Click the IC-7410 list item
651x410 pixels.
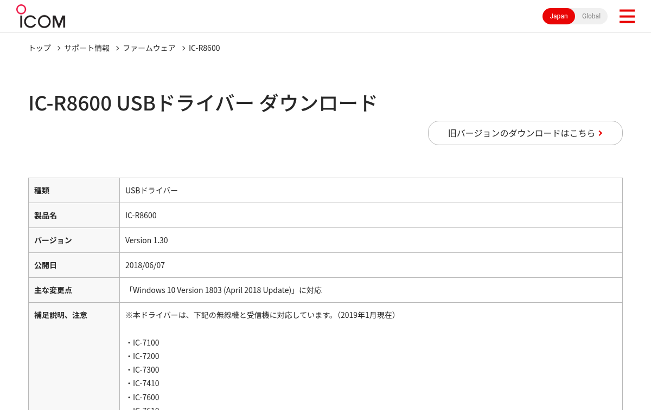(x=143, y=383)
